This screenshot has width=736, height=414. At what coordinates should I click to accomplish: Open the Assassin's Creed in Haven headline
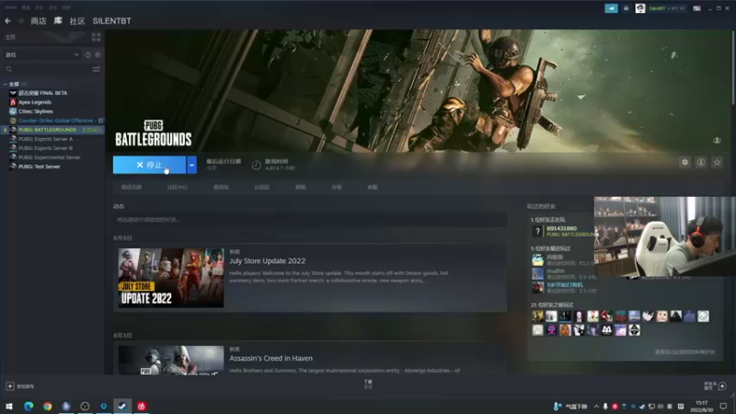tap(270, 358)
